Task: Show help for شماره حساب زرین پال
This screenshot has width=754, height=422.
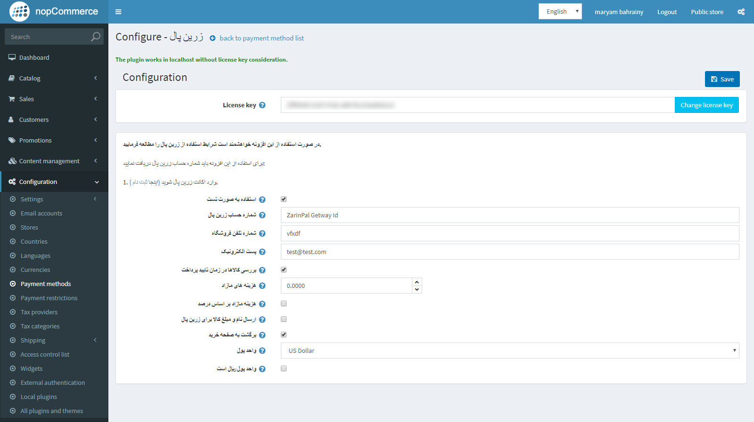Action: point(262,215)
